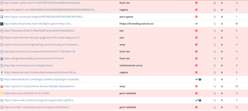Click the orange favicon beside the petrem.ru link
This screenshot has height=111, width=248.
(2, 86)
